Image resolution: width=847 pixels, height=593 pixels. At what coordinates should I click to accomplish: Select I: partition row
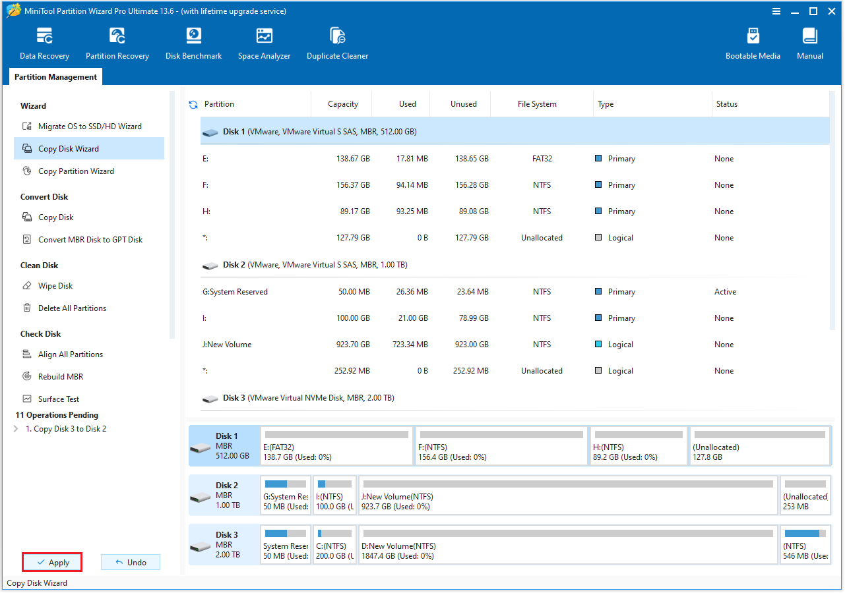tap(515, 318)
